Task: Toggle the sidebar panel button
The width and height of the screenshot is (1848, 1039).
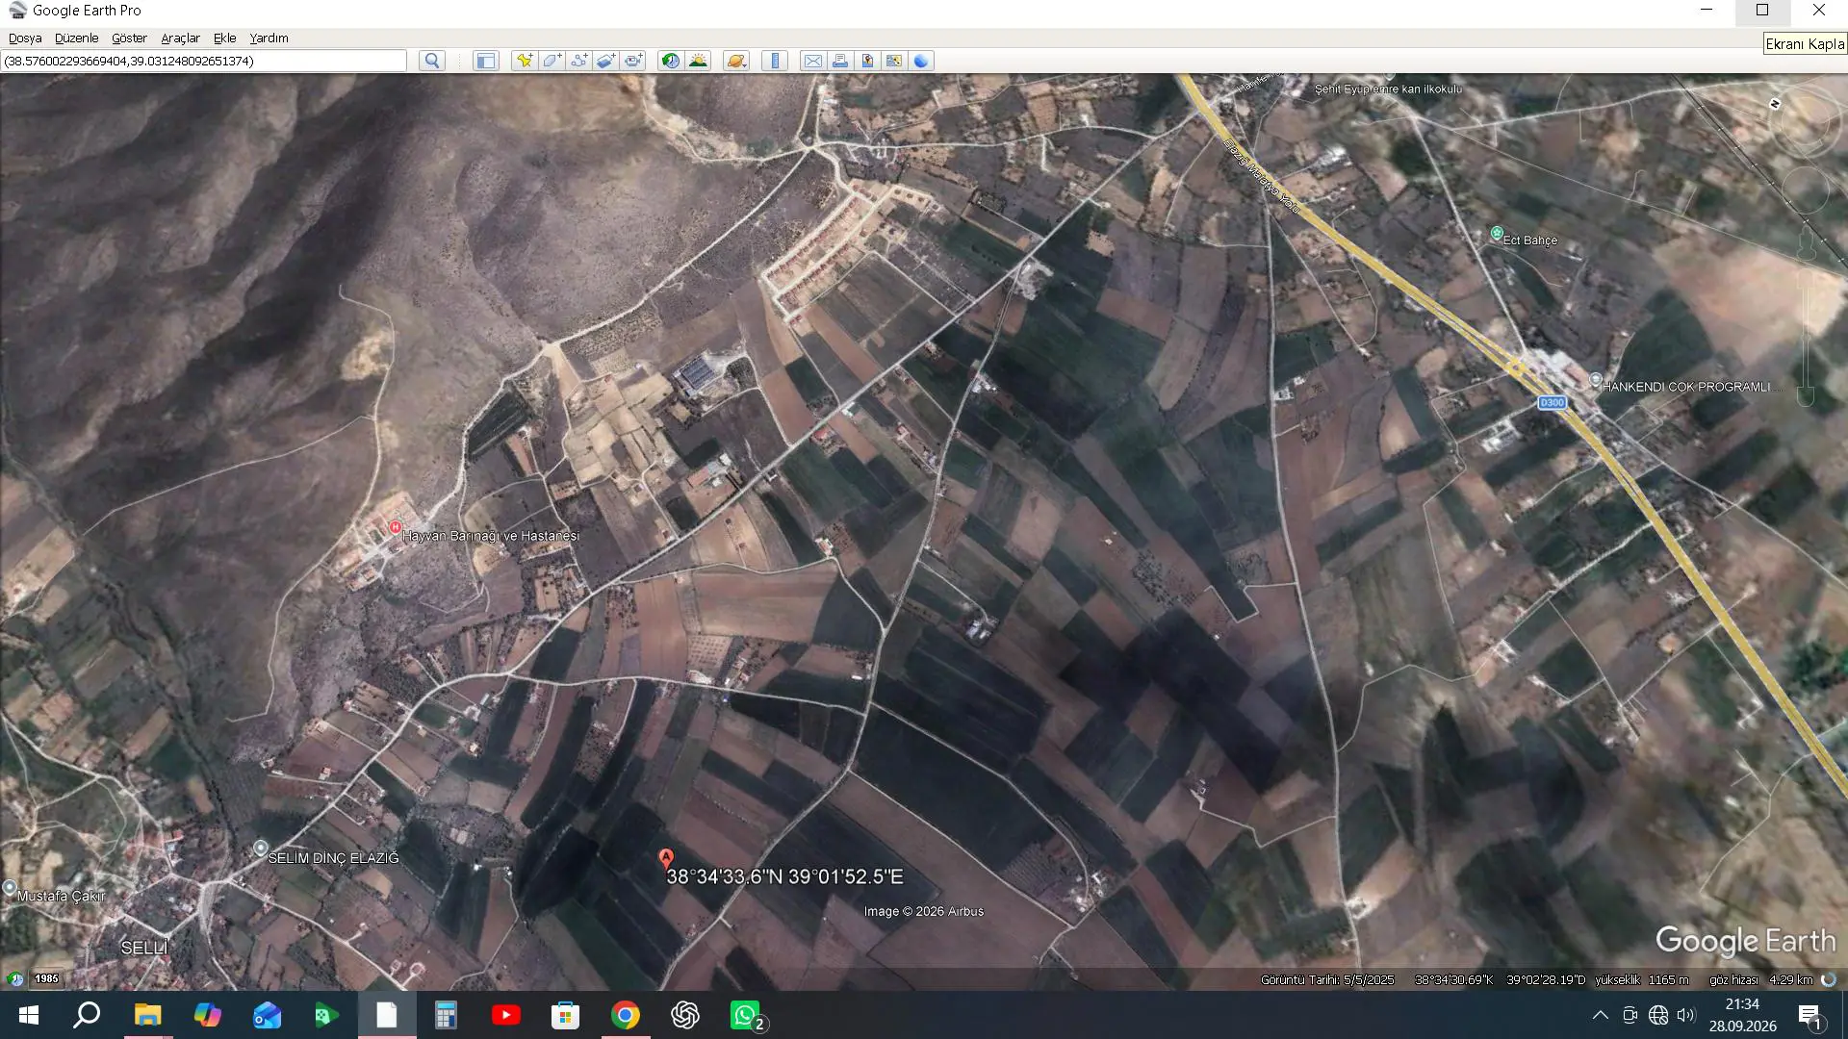Action: [x=486, y=61]
